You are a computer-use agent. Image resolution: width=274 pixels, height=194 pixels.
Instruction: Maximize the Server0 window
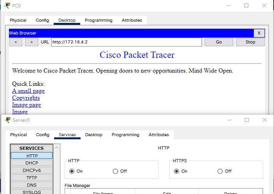[x=247, y=120]
